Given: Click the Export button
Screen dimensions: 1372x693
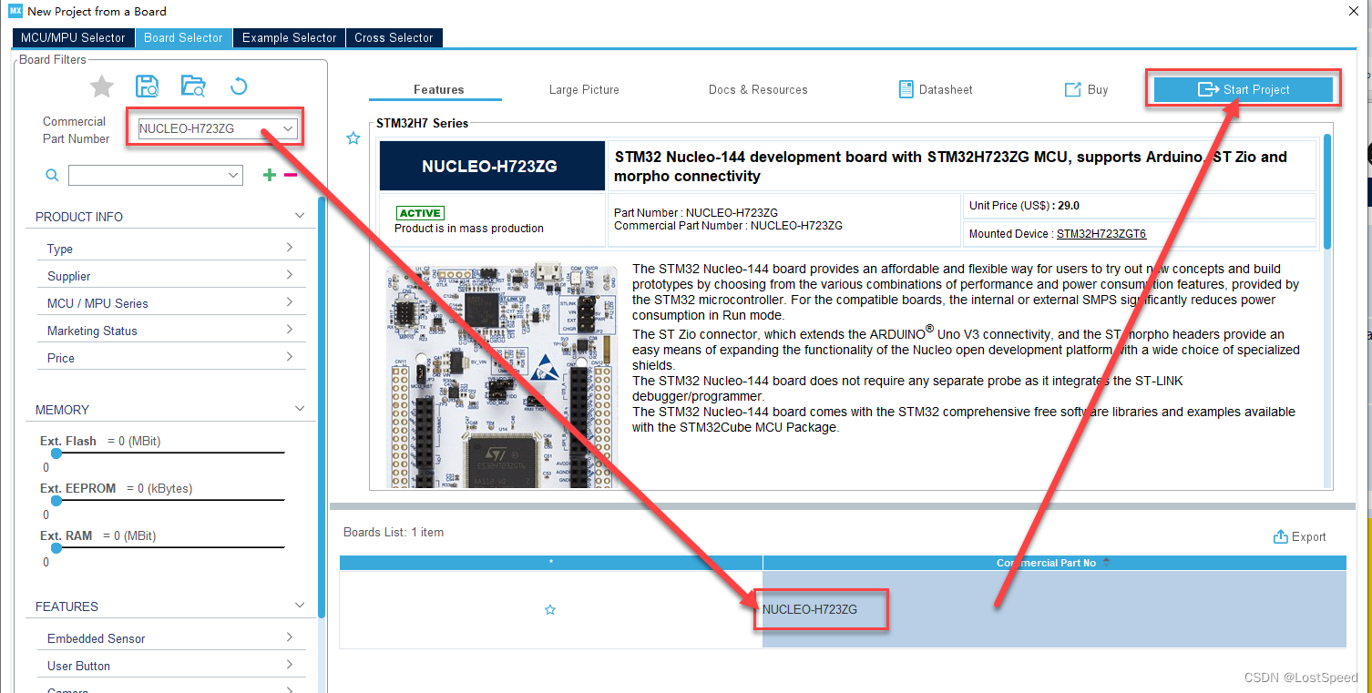Looking at the screenshot, I should (1300, 536).
